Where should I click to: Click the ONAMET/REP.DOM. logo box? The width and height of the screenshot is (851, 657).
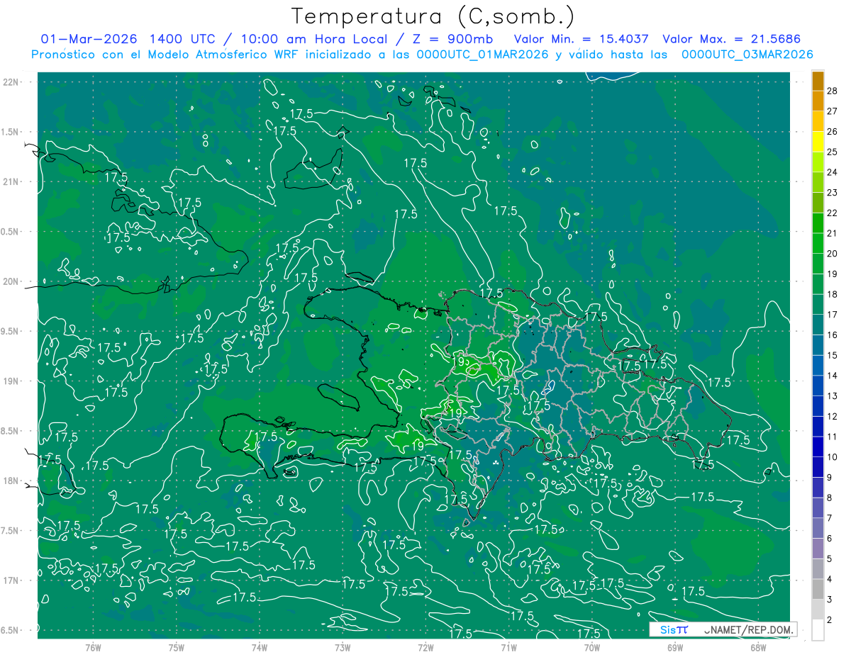coord(723,629)
